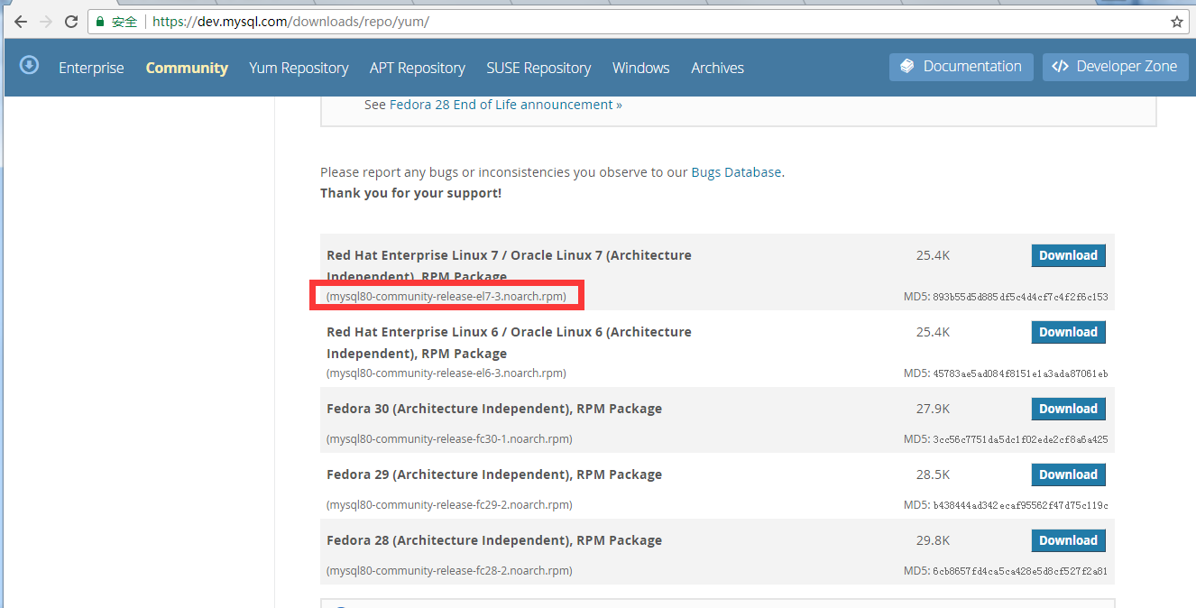Click the Fedora 28 package title
Viewport: 1196px width, 608px height.
pos(494,540)
